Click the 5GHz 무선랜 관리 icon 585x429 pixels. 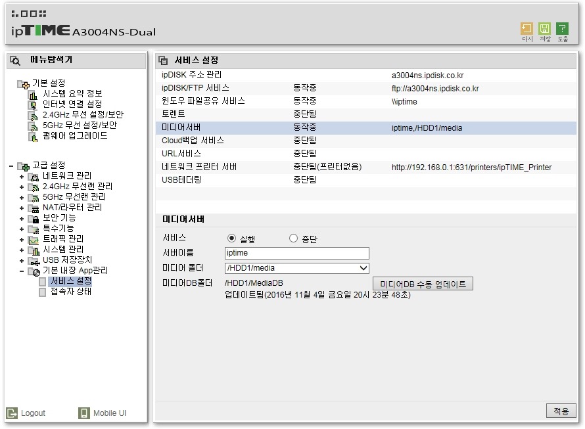click(x=34, y=198)
